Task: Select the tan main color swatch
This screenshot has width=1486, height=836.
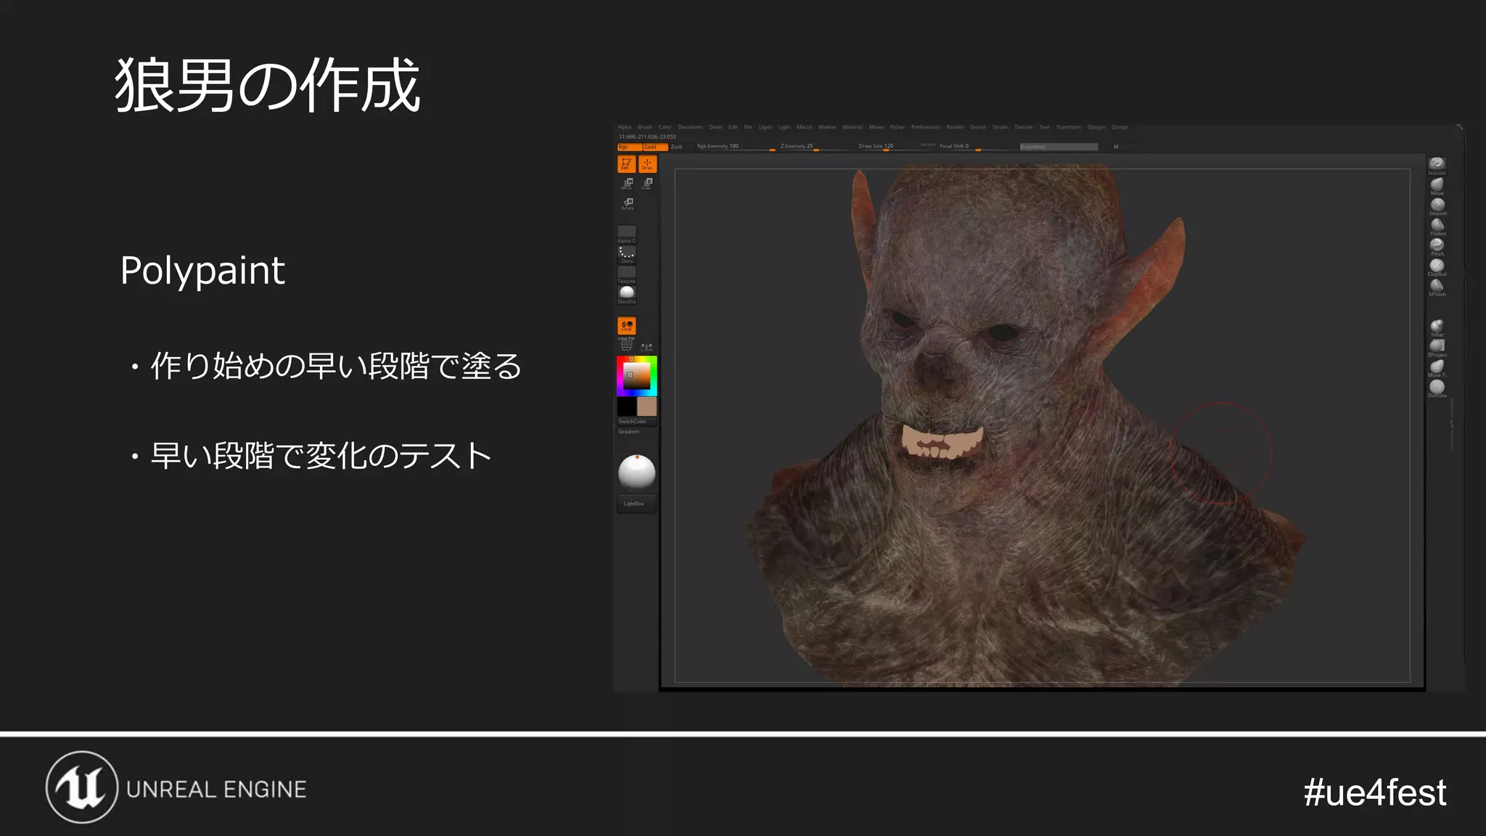Action: (646, 406)
